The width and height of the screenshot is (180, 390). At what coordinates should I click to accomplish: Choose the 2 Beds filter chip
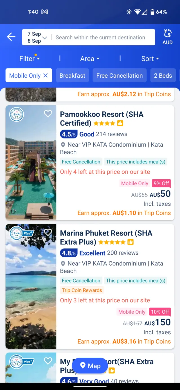163,75
